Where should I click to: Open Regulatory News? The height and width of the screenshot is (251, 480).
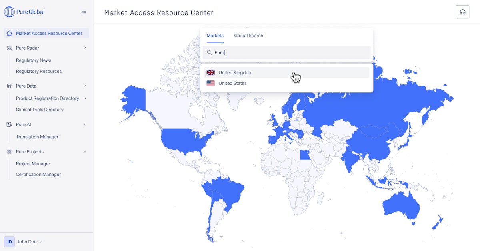pyautogui.click(x=33, y=60)
